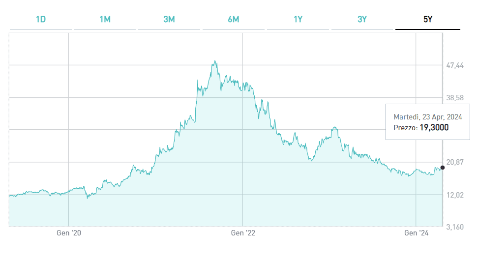The height and width of the screenshot is (261, 479).
Task: Open the 3M time range tab
Action: click(169, 20)
